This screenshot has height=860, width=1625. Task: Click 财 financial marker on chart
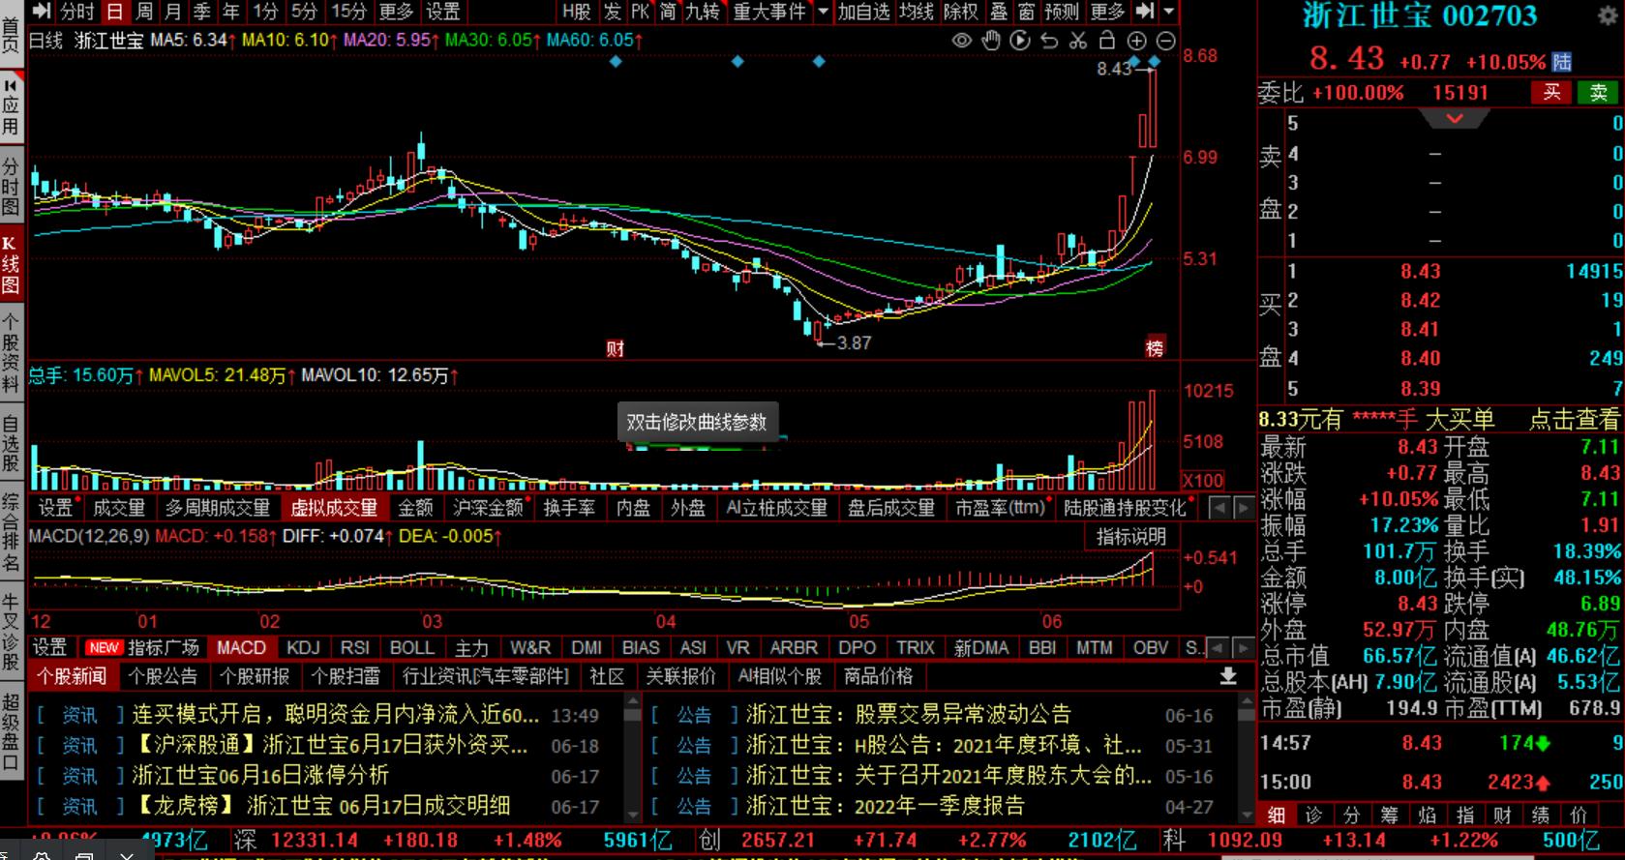(616, 348)
